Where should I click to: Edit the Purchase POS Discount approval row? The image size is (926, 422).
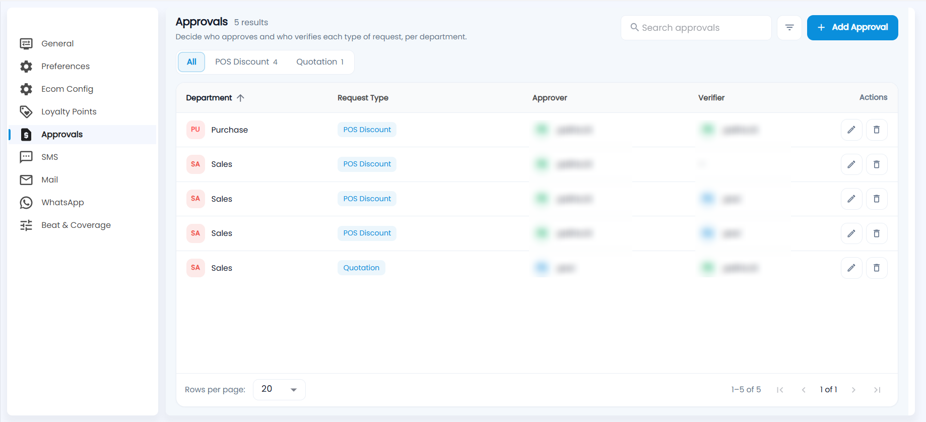pyautogui.click(x=851, y=130)
